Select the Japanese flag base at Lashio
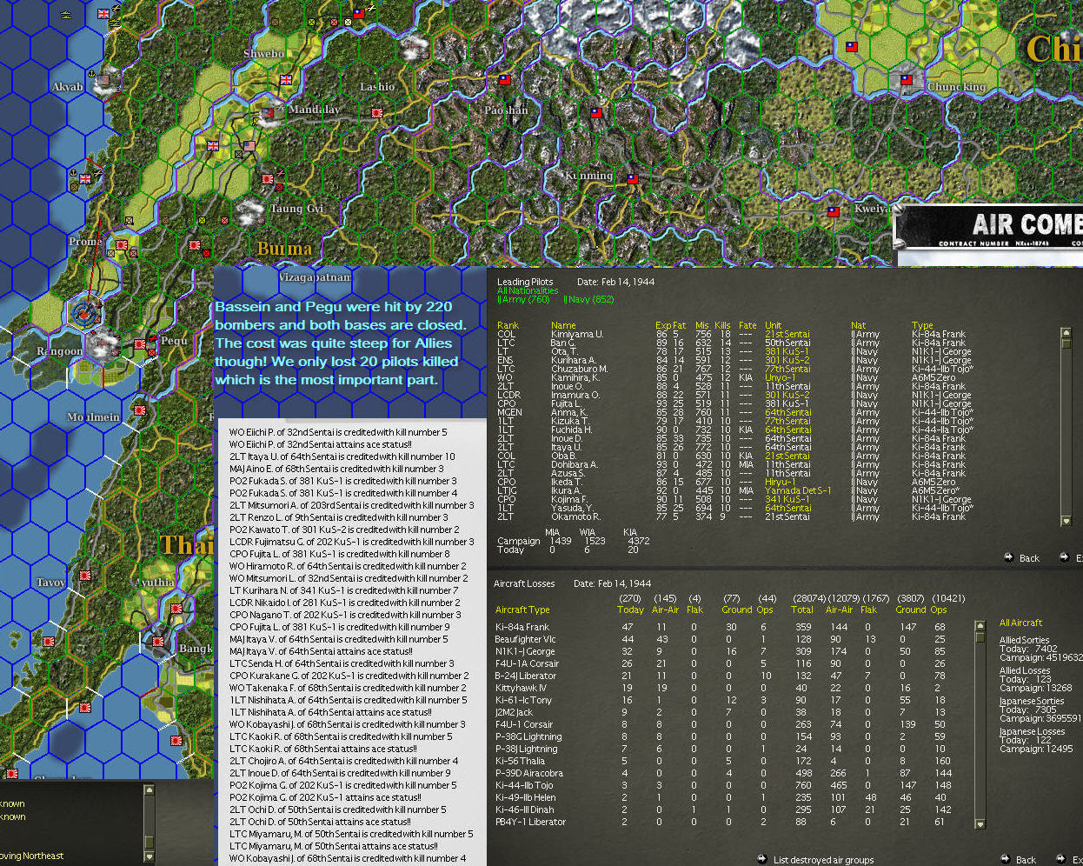Image resolution: width=1083 pixels, height=866 pixels. 377,112
